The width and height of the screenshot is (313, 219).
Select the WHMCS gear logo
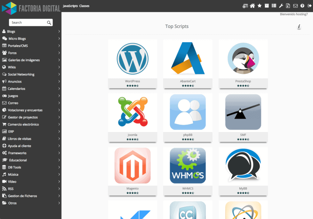[x=188, y=166]
